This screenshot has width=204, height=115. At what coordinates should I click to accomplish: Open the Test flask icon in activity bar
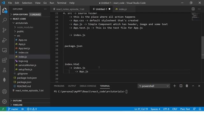point(4,70)
